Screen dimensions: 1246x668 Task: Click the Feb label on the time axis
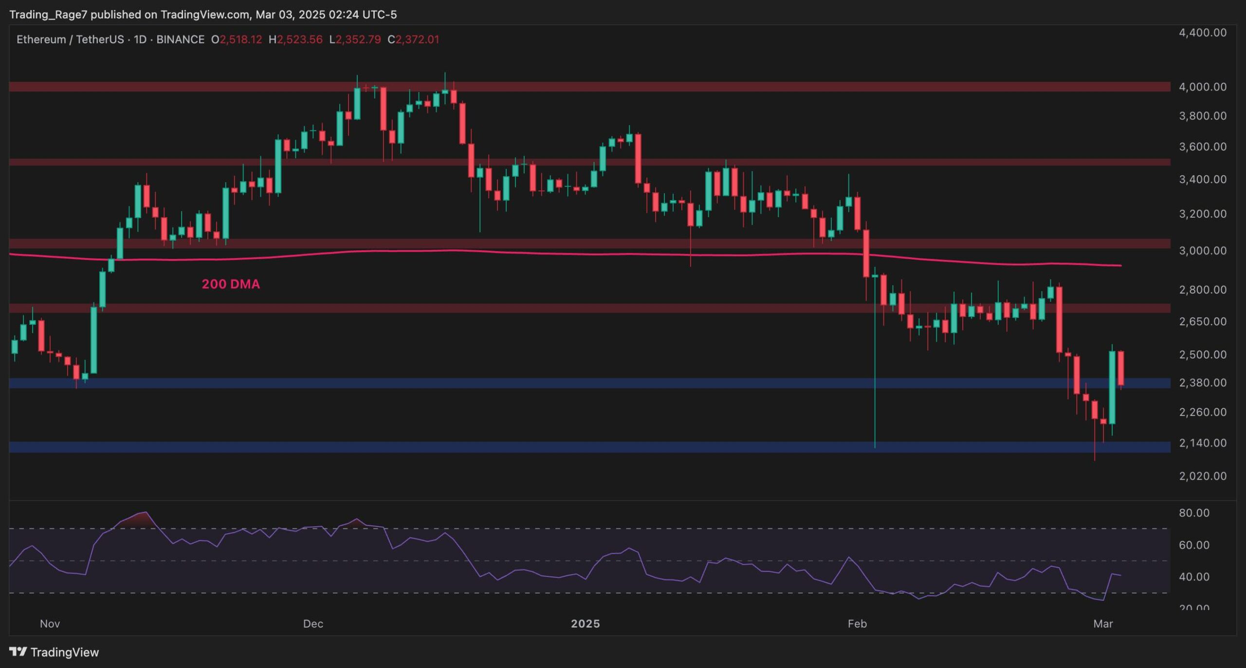click(857, 624)
